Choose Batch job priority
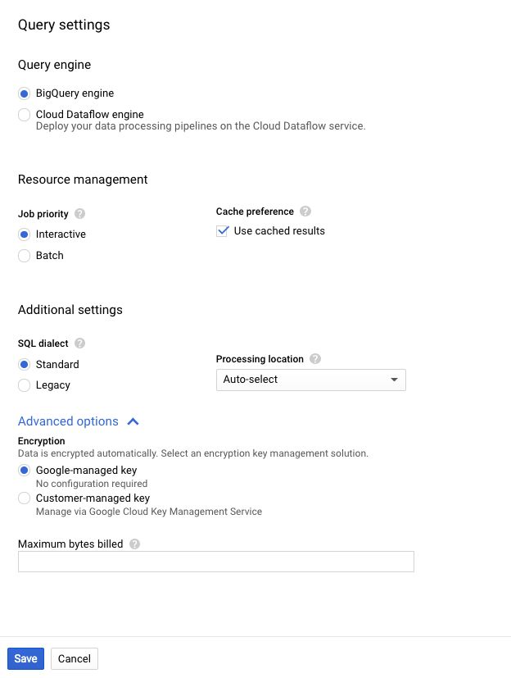Viewport: 511px width, 678px height. pyautogui.click(x=25, y=256)
